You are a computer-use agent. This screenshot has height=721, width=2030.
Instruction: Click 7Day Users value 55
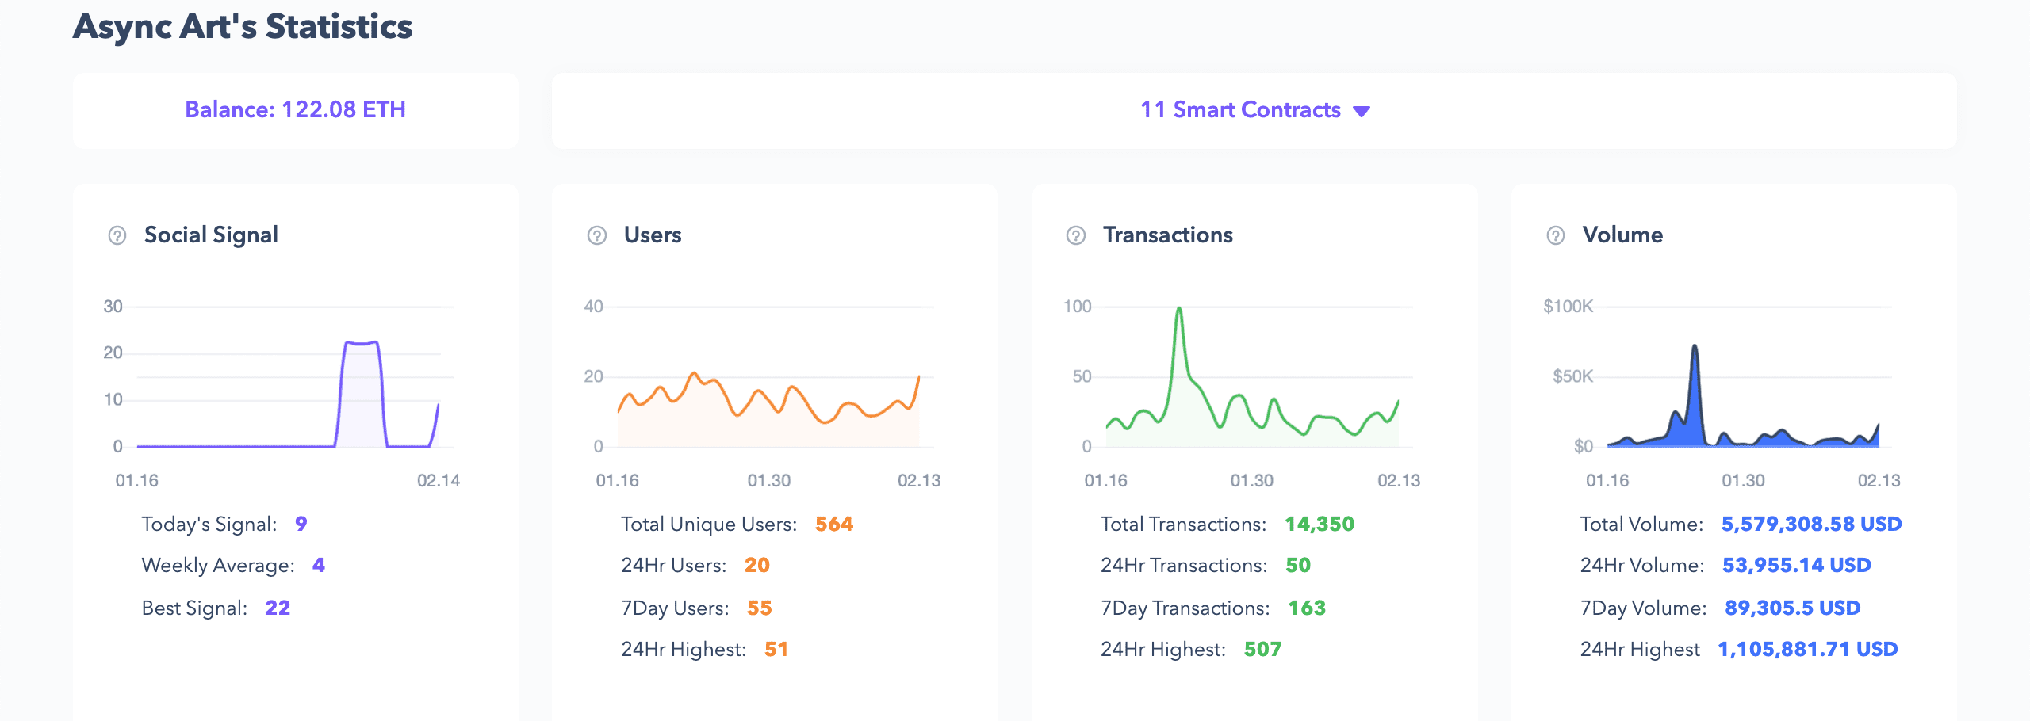760,608
